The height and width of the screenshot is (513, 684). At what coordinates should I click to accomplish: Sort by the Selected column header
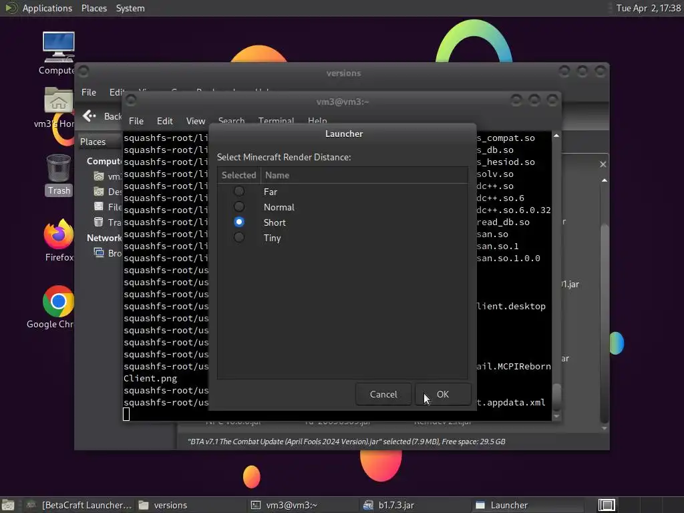(x=238, y=175)
